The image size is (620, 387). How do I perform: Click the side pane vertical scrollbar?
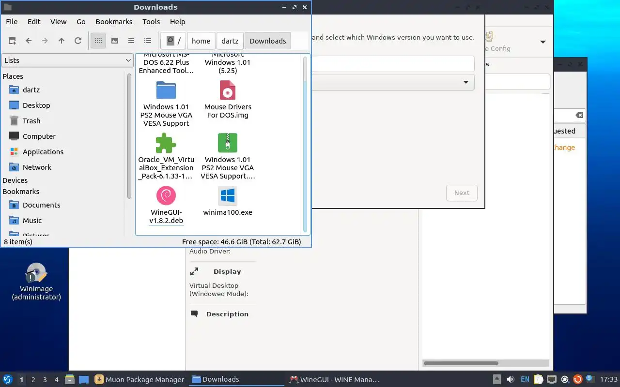tap(129, 135)
